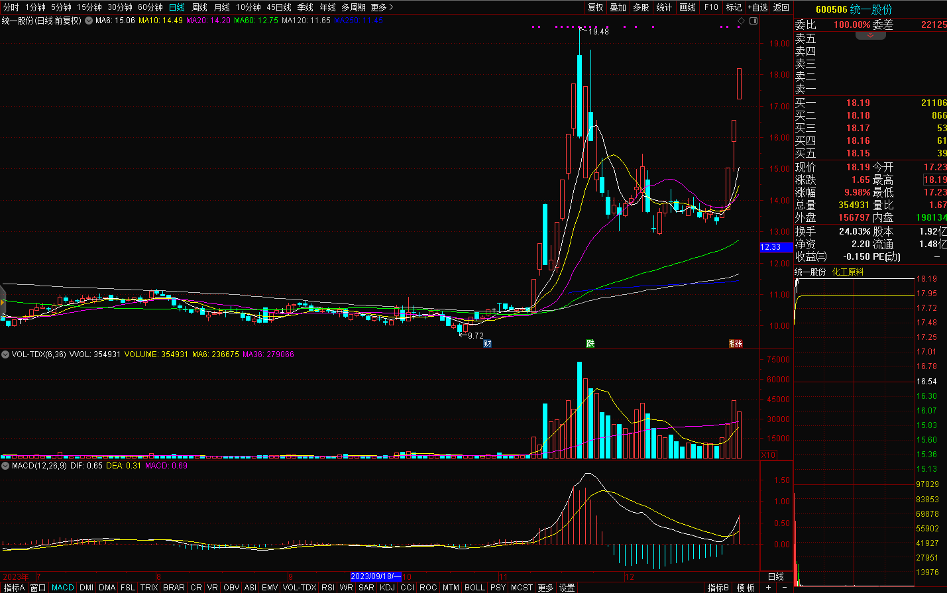
Task: Click the 叠加 overlay button
Action: pos(618,7)
